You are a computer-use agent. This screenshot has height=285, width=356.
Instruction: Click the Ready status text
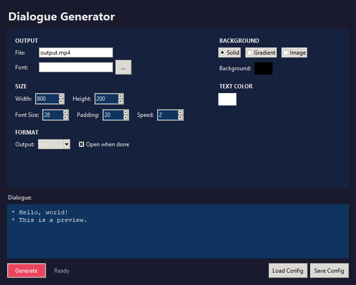(x=62, y=270)
